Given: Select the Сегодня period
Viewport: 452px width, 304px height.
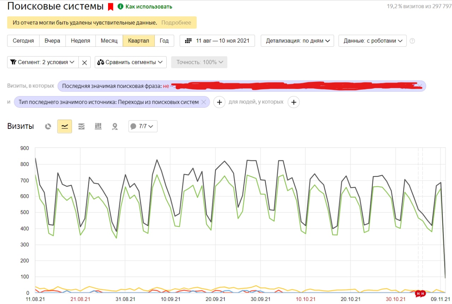Looking at the screenshot, I should click(x=23, y=41).
